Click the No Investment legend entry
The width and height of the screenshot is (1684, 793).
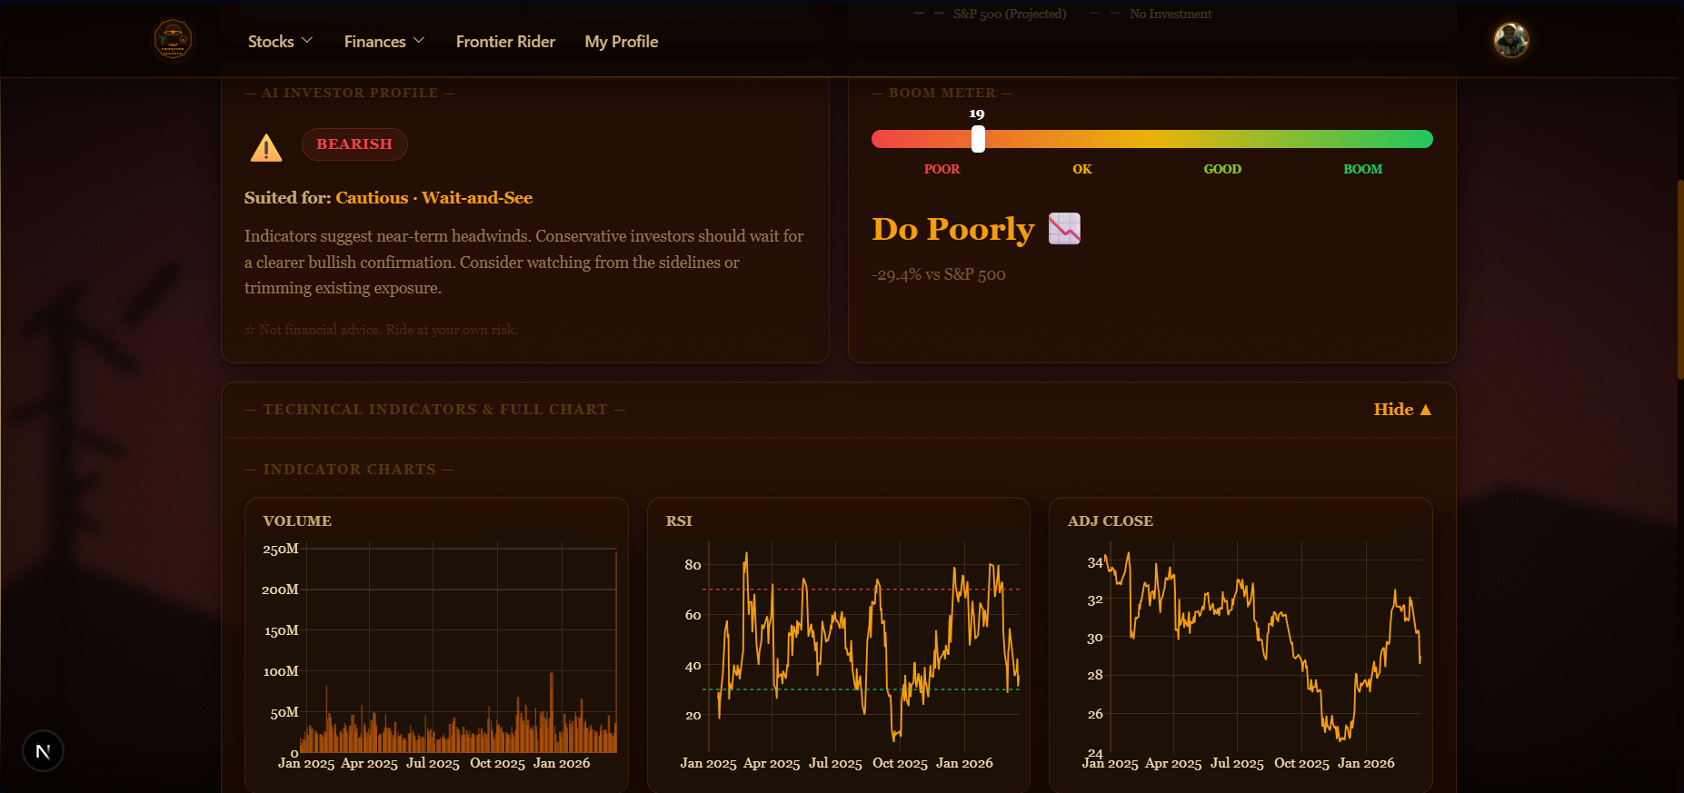[1151, 14]
